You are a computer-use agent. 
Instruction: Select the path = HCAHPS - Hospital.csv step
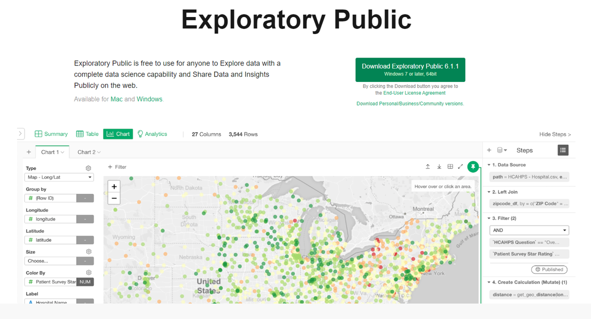click(529, 176)
